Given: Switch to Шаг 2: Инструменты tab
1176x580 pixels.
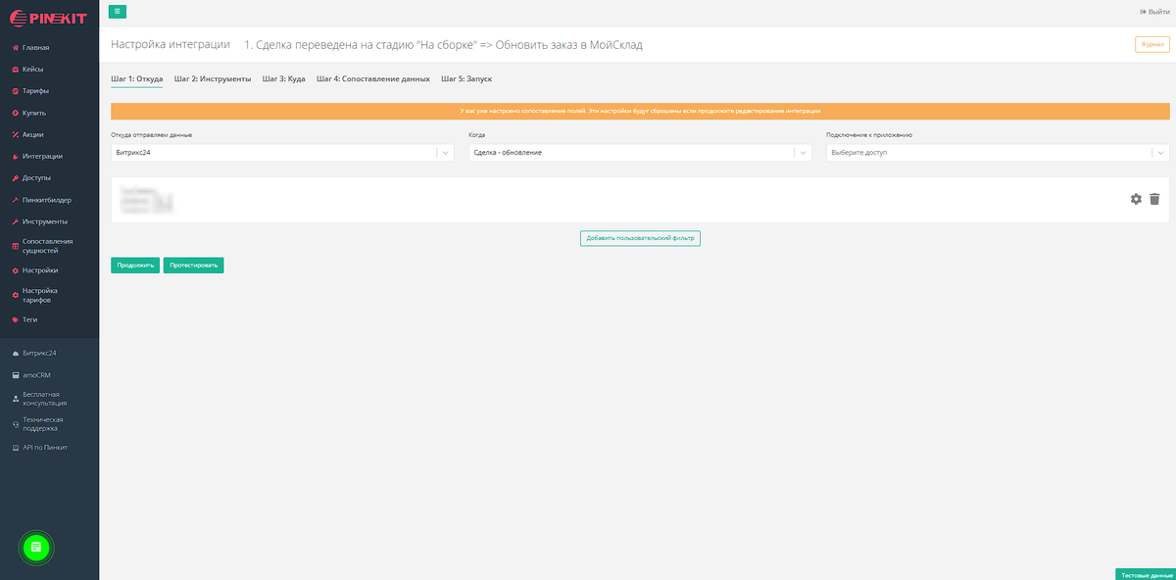Looking at the screenshot, I should (213, 78).
